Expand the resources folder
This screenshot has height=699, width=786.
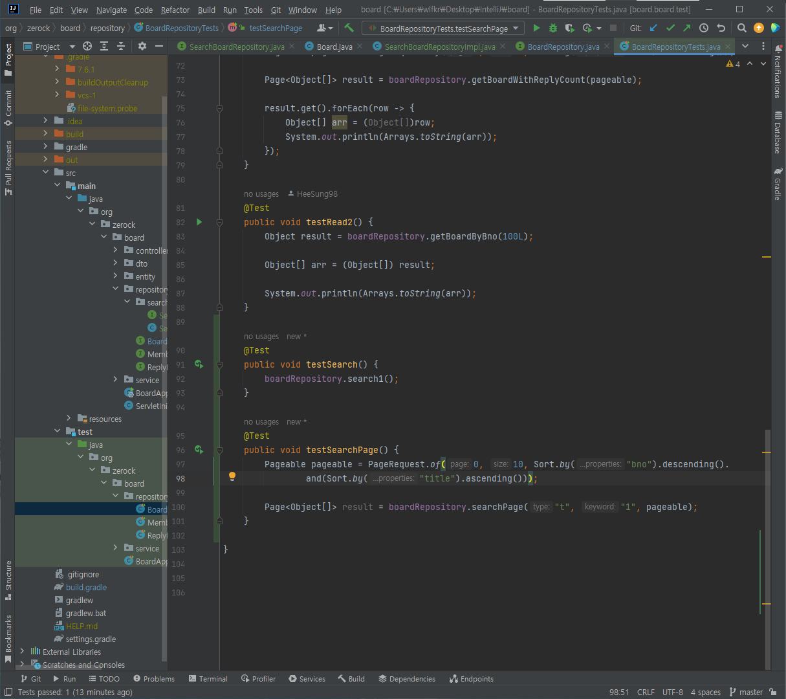pyautogui.click(x=69, y=418)
